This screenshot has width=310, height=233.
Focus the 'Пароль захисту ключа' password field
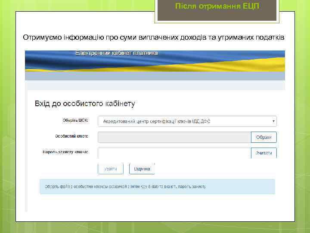(x=174, y=153)
